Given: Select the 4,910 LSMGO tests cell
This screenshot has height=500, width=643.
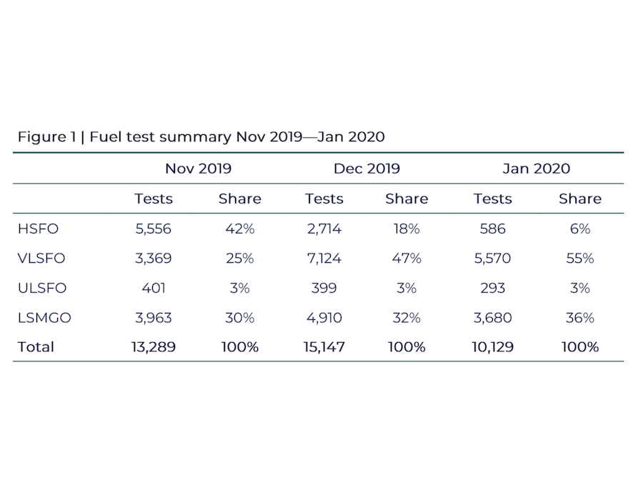Looking at the screenshot, I should click(324, 318).
